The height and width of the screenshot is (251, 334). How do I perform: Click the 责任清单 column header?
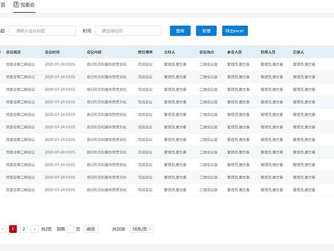tap(145, 52)
